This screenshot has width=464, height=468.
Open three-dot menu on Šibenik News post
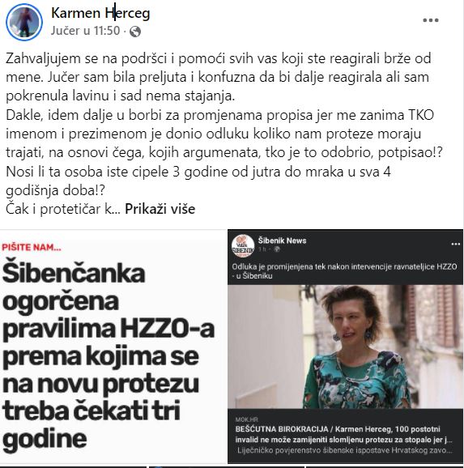coord(455,245)
